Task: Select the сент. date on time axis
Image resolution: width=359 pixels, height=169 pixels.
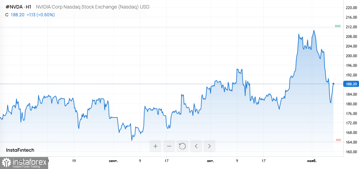Action: pyautogui.click(x=113, y=161)
